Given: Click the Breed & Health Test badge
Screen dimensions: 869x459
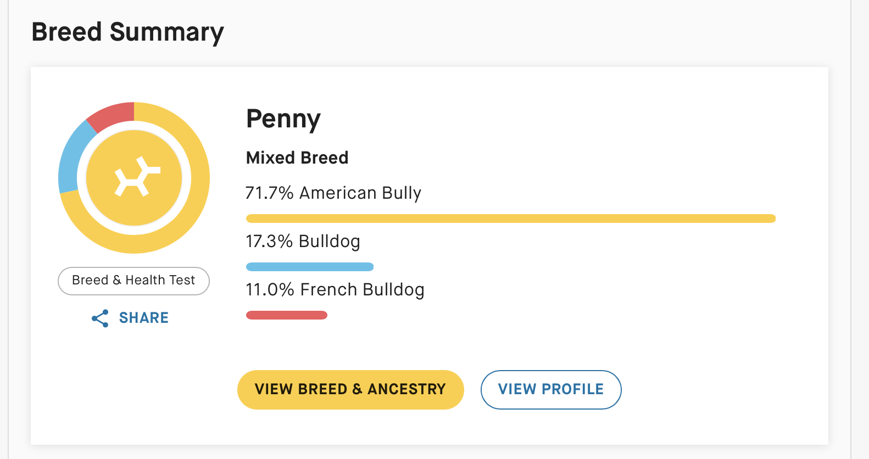Looking at the screenshot, I should (x=133, y=281).
